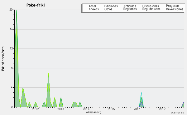
Task: Click the orange Anexos legend line swatch
Action: (85, 9)
